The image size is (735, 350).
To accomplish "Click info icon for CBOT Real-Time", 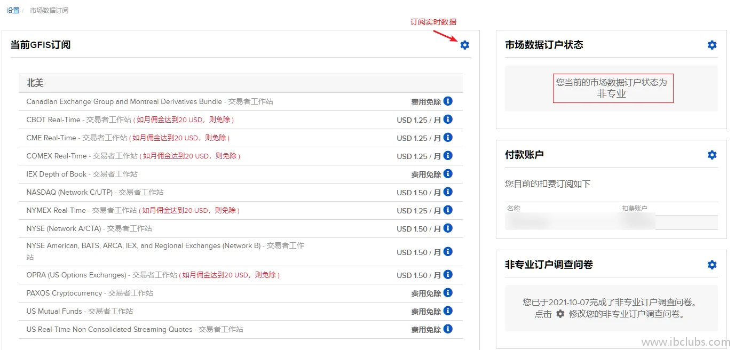I will 448,120.
